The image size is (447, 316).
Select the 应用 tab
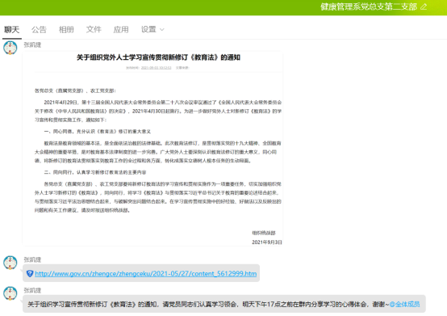pos(121,29)
